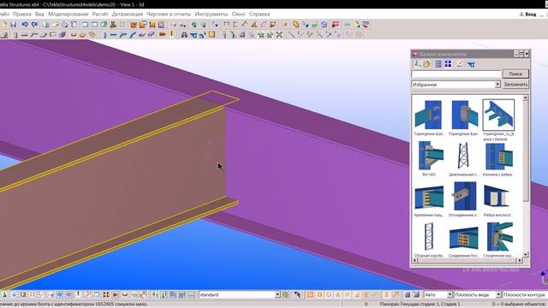Click the green round icon next to the standard filter
Image resolution: width=548 pixels, height=308 pixels.
point(285,294)
